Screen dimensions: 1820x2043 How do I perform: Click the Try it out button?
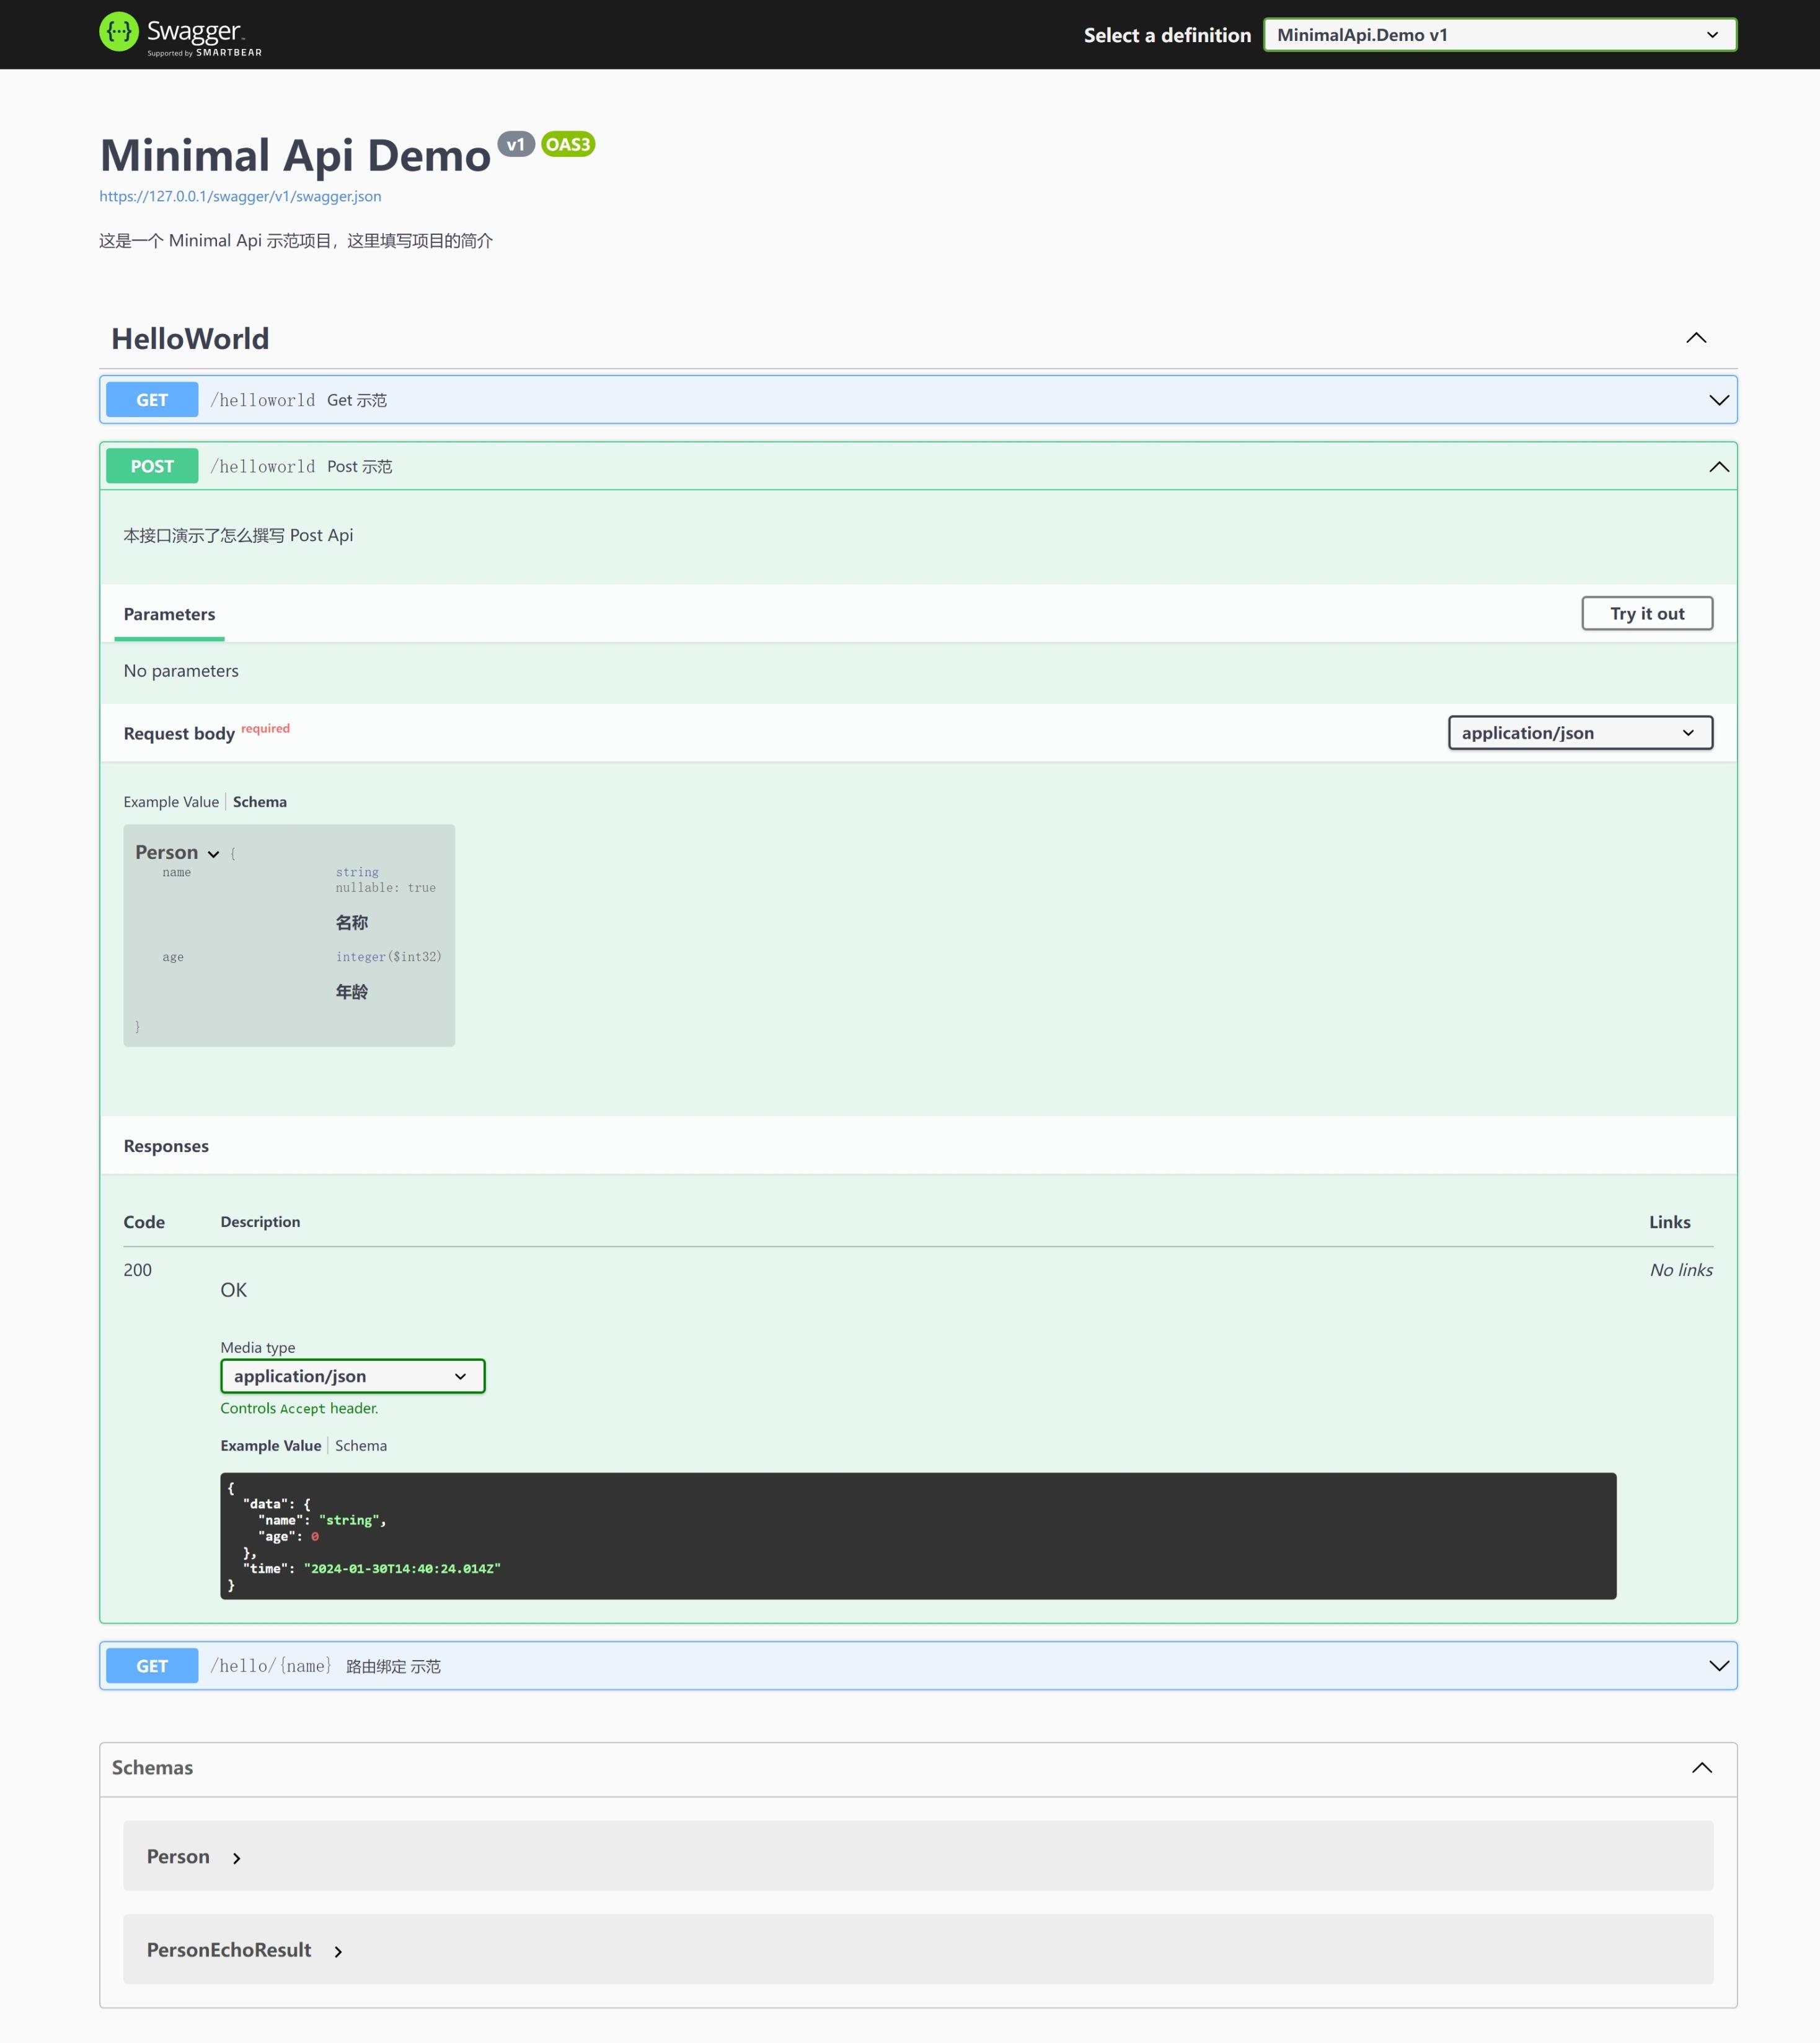1646,613
